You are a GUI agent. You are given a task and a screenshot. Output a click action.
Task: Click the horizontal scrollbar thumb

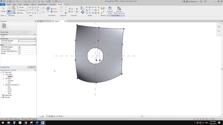coord(142,116)
